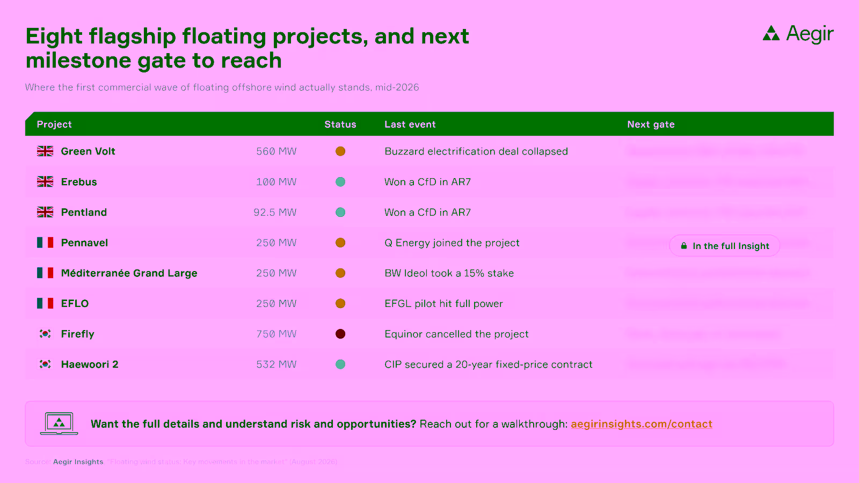The height and width of the screenshot is (483, 859).
Task: Select the 'Green Volt' project name
Action: tap(88, 151)
